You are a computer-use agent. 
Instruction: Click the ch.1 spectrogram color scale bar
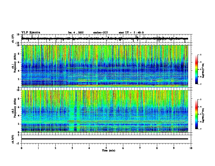pos(196,69)
